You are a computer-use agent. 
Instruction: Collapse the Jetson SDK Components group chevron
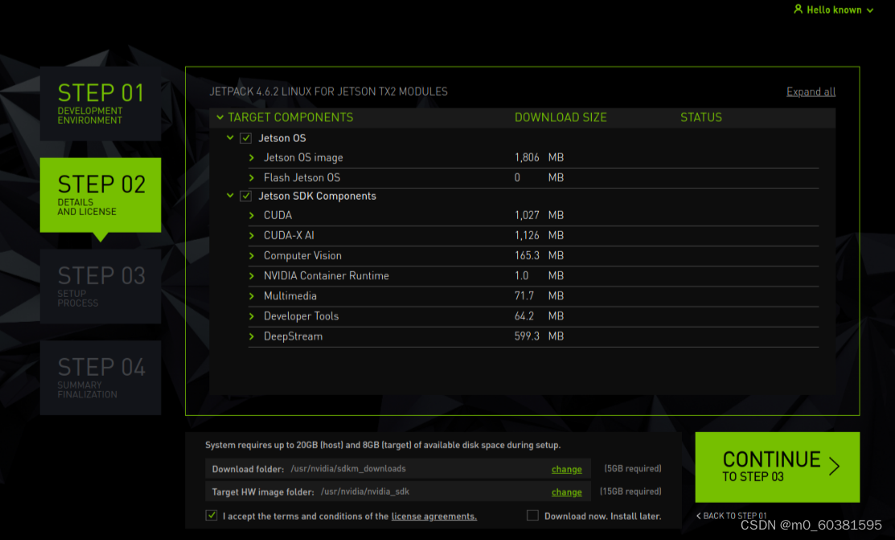230,196
